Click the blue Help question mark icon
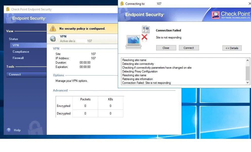This screenshot has height=152, width=251. [9, 130]
